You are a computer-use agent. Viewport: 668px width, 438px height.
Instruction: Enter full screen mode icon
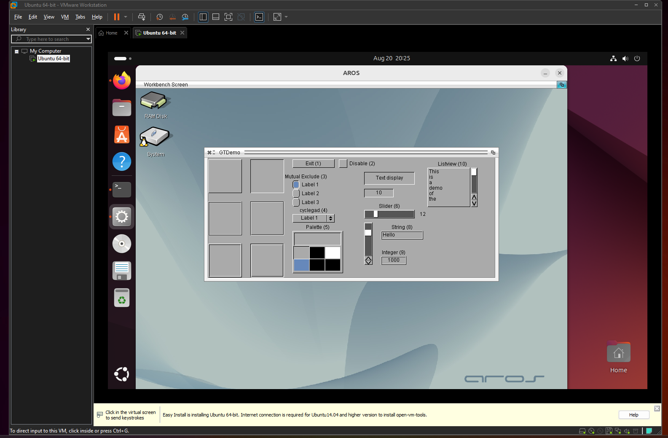coord(228,17)
